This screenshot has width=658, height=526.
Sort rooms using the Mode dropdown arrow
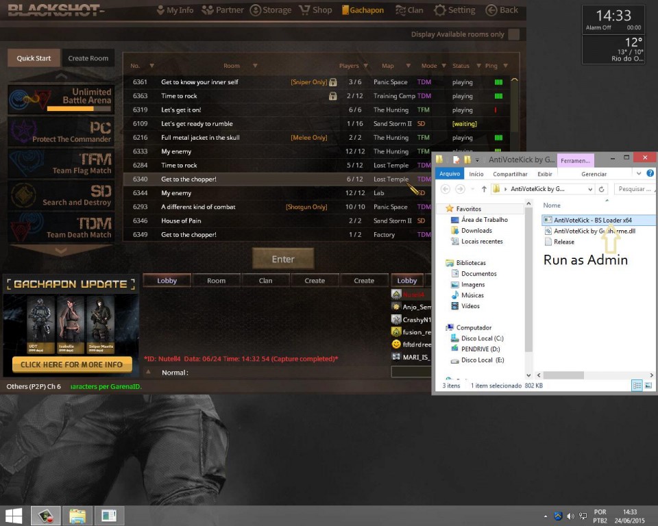[442, 66]
